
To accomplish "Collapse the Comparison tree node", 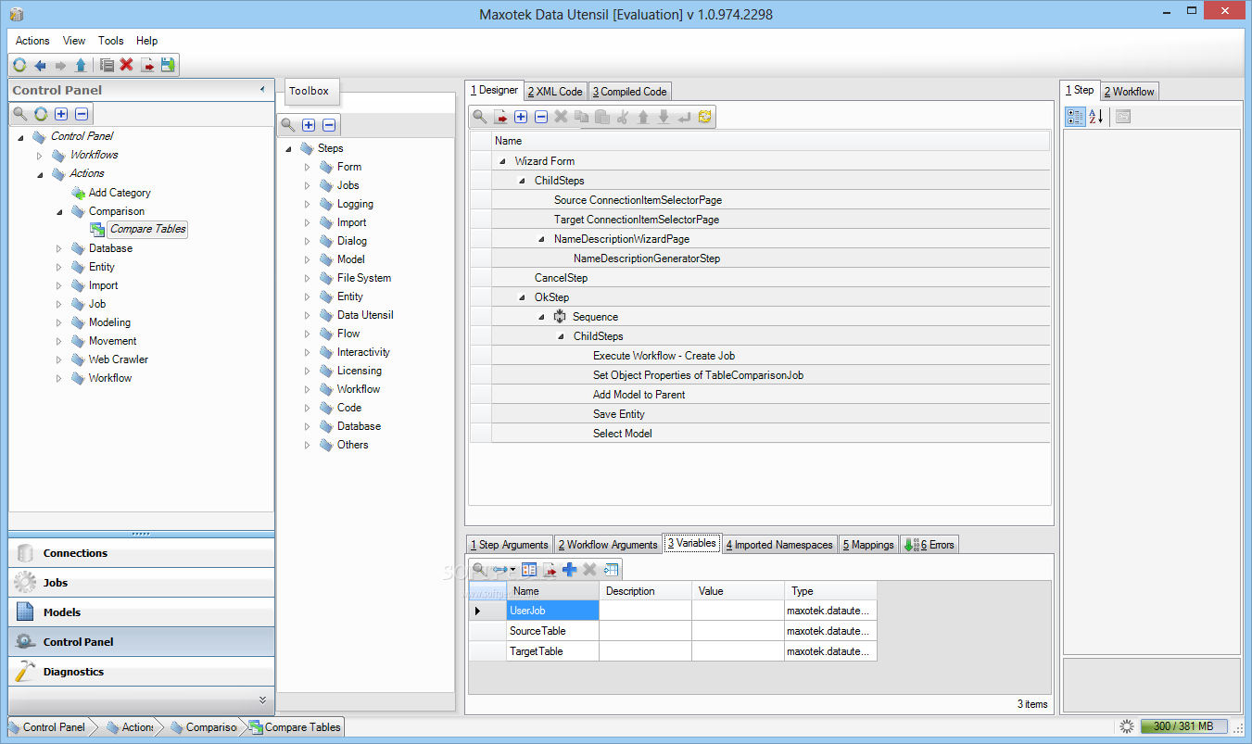I will click(59, 211).
